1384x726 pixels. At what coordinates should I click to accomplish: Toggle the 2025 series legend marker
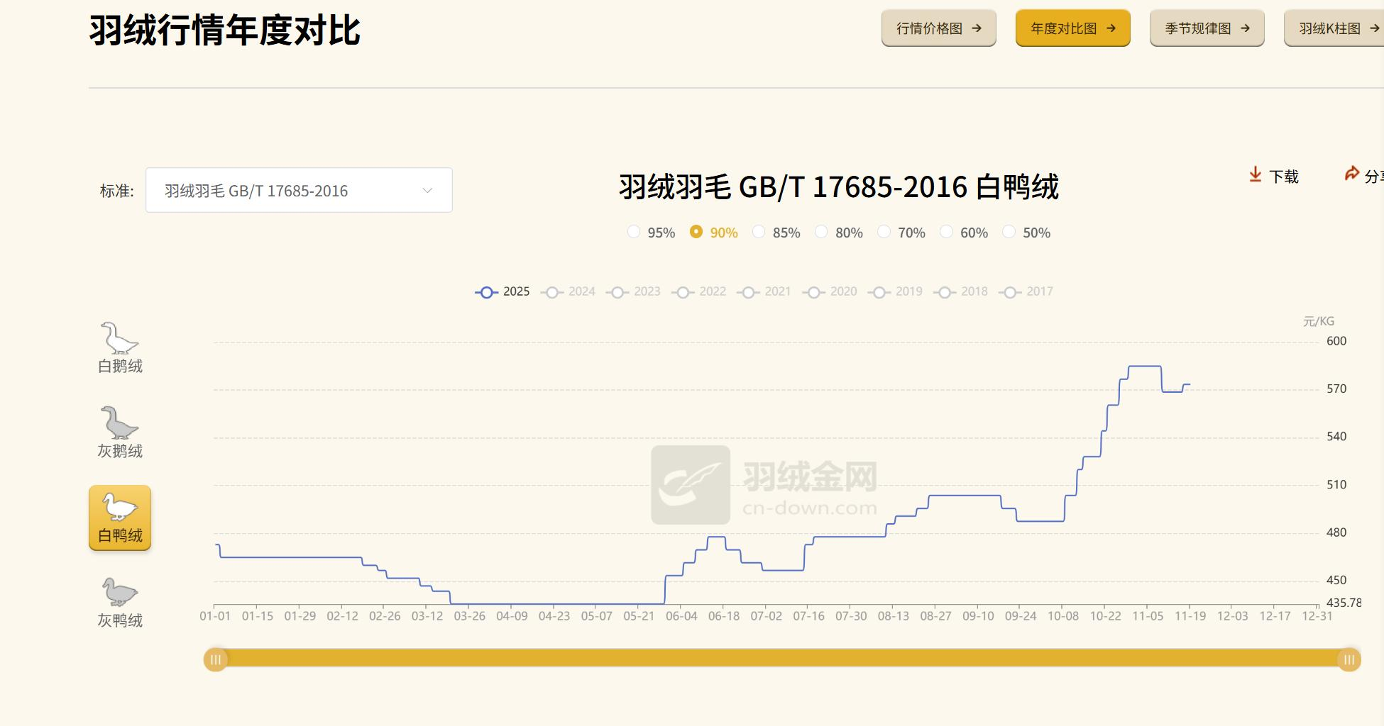pyautogui.click(x=486, y=292)
